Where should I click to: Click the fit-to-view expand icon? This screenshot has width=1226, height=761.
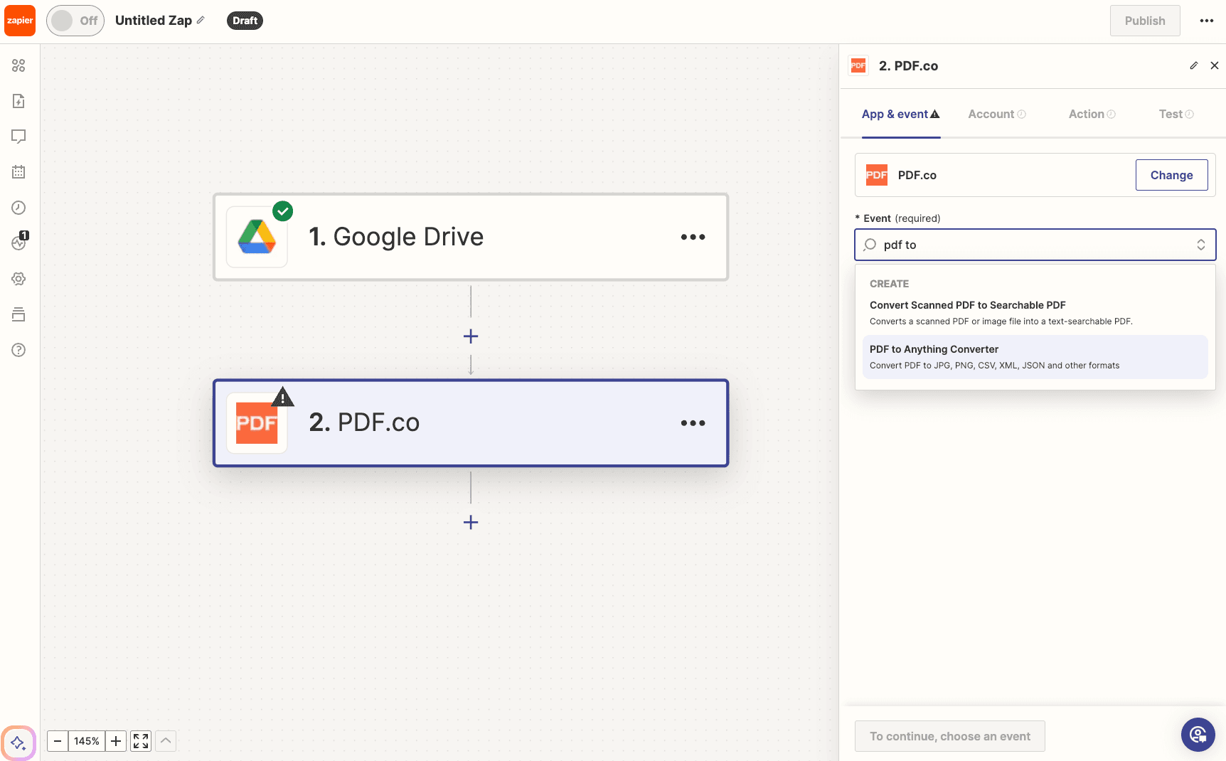click(141, 741)
